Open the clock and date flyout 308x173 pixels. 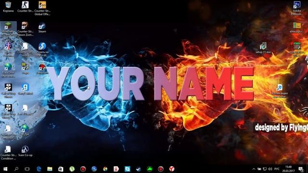(288, 169)
